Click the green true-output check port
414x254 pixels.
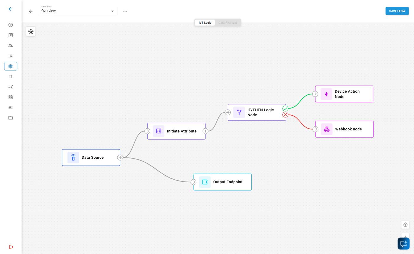point(285,109)
